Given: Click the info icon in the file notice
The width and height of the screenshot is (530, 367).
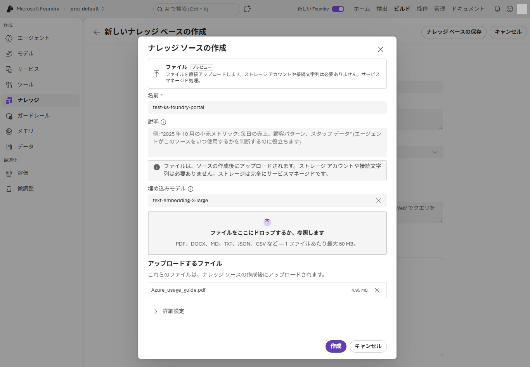Looking at the screenshot, I should pyautogui.click(x=157, y=167).
